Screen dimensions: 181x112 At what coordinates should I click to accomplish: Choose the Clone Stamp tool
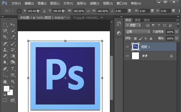[x=5, y=50]
